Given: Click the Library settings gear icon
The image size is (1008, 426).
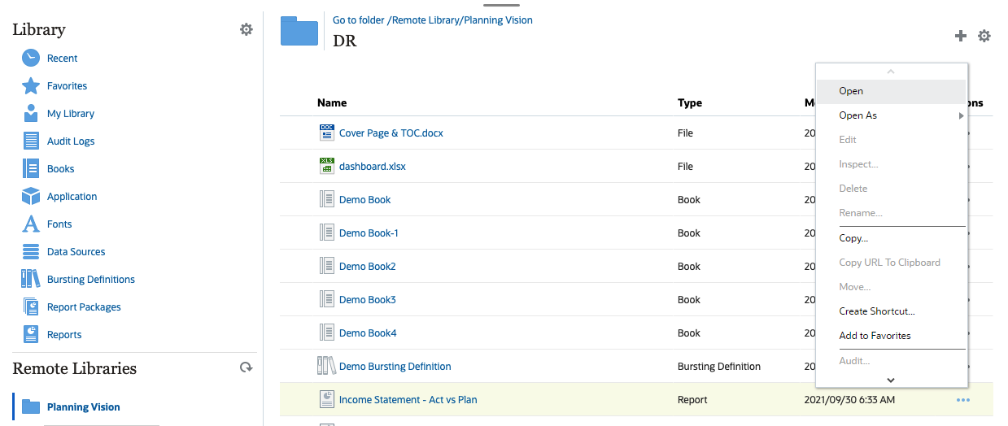Looking at the screenshot, I should click(247, 29).
